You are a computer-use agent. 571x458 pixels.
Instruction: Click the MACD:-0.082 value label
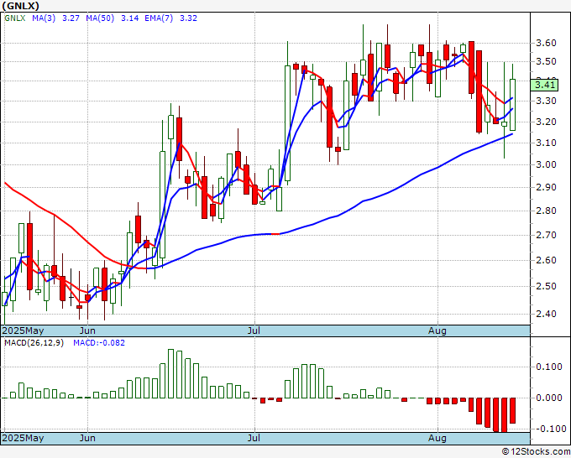tap(99, 343)
